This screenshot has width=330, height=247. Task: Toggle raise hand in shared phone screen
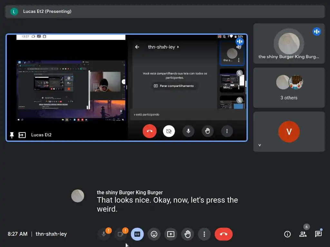pos(208,131)
